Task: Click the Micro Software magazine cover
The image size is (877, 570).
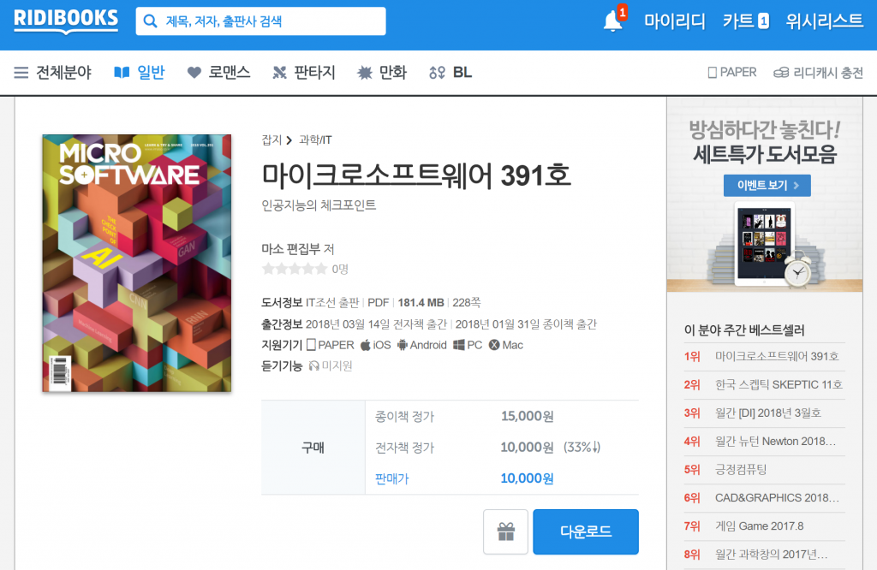Action: click(x=136, y=263)
